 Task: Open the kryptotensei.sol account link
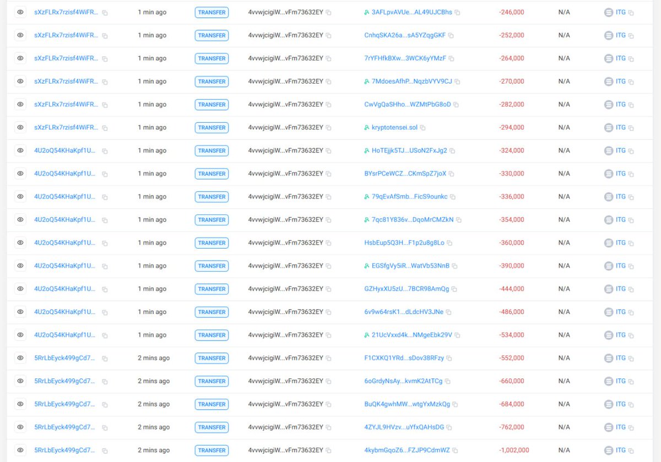[x=394, y=128]
